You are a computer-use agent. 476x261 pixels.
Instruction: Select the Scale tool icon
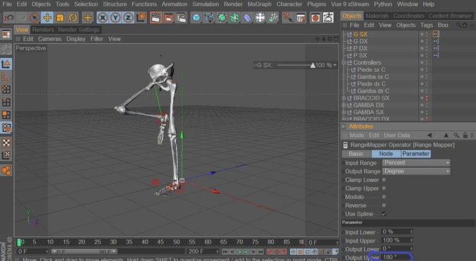click(60, 18)
